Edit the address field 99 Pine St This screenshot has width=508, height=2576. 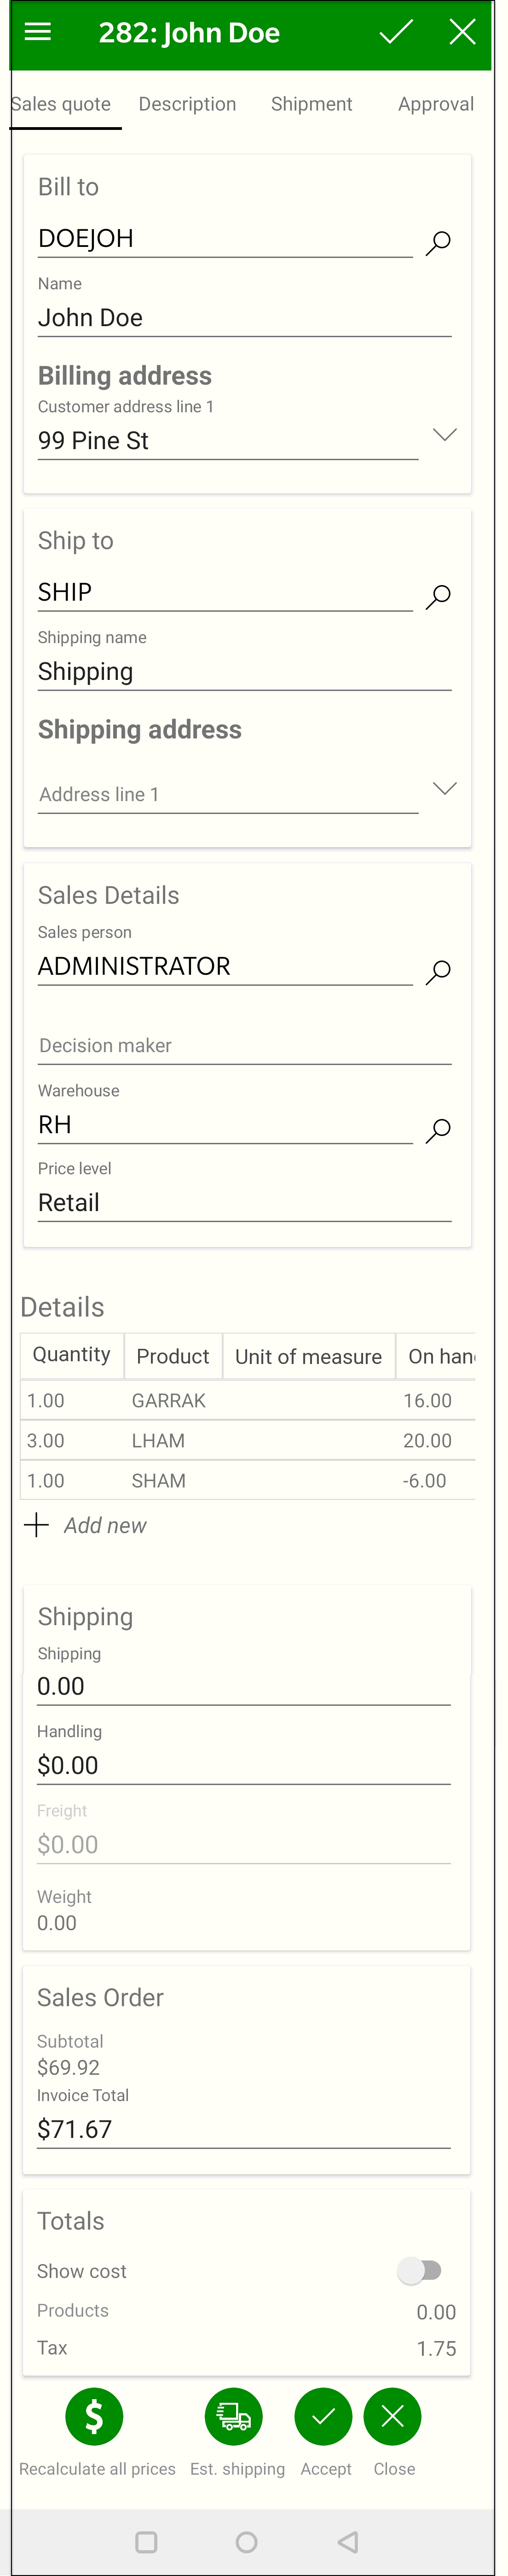pyautogui.click(x=228, y=441)
